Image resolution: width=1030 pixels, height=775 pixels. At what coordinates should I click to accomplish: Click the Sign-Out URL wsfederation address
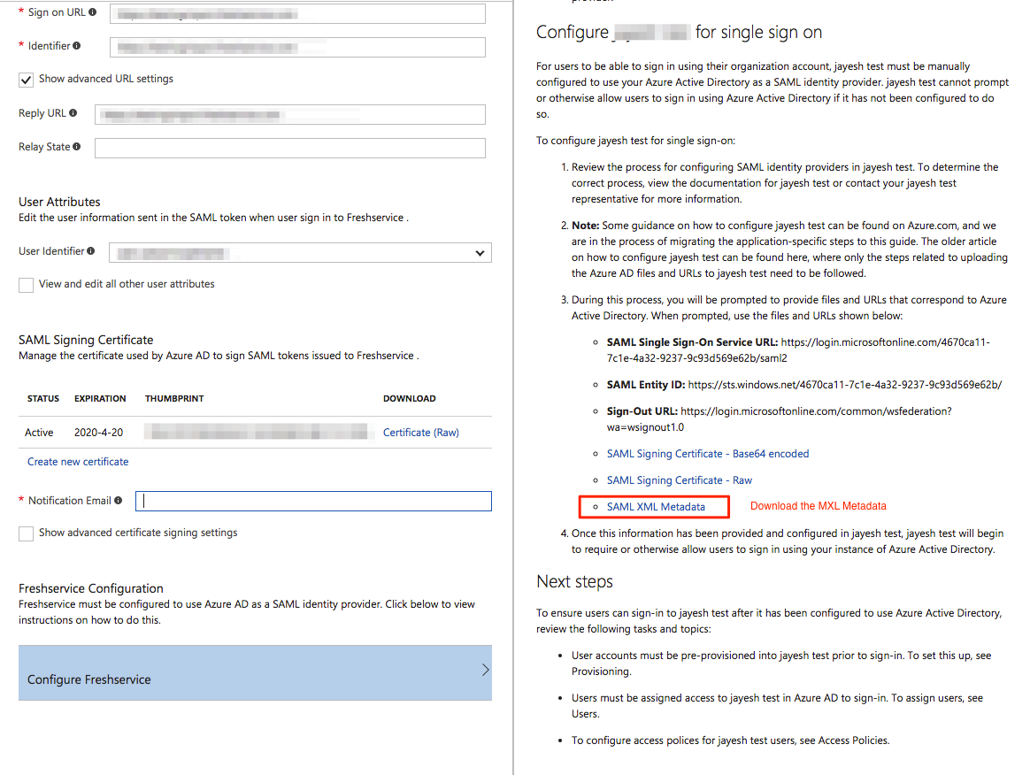click(x=779, y=419)
